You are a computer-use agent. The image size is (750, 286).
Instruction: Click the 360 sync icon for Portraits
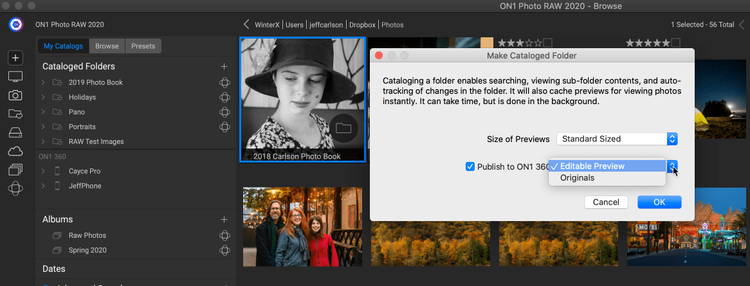coord(224,127)
